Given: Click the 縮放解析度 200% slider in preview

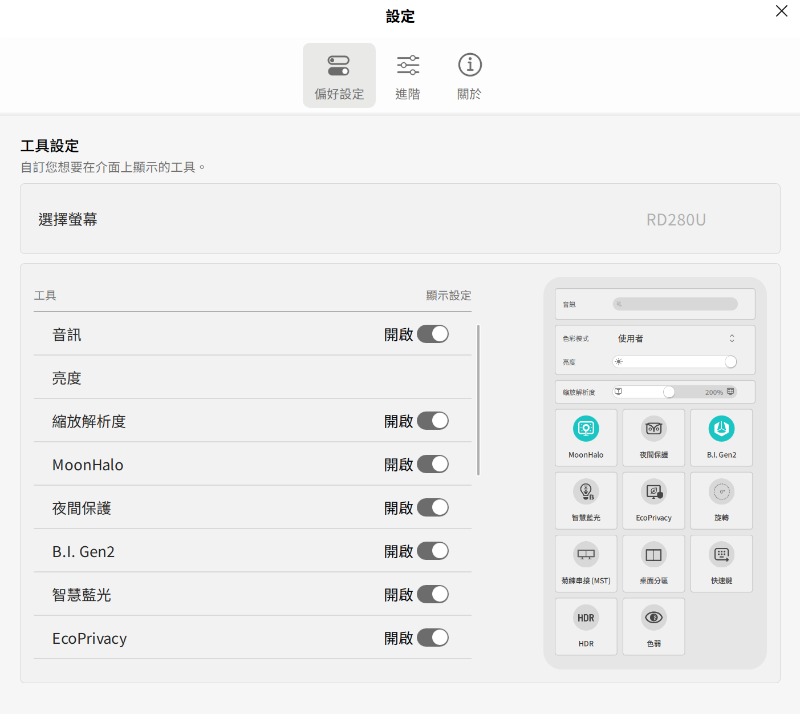Looking at the screenshot, I should [x=675, y=392].
